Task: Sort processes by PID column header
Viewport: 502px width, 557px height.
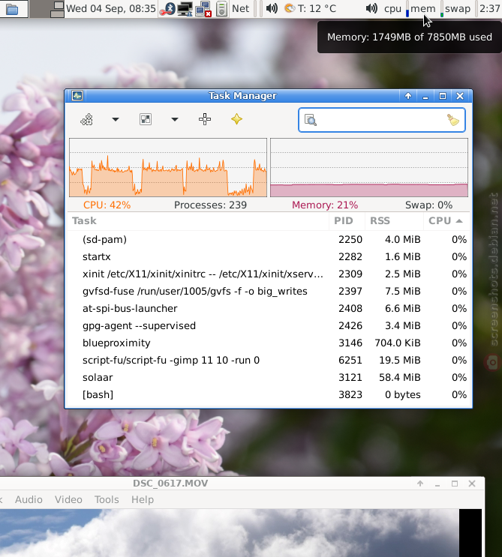Action: tap(347, 221)
